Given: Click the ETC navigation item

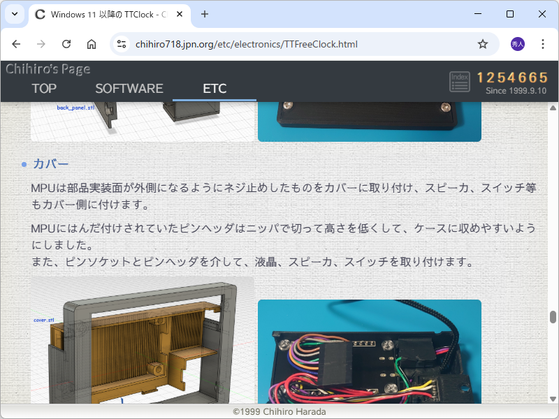Looking at the screenshot, I should click(215, 88).
